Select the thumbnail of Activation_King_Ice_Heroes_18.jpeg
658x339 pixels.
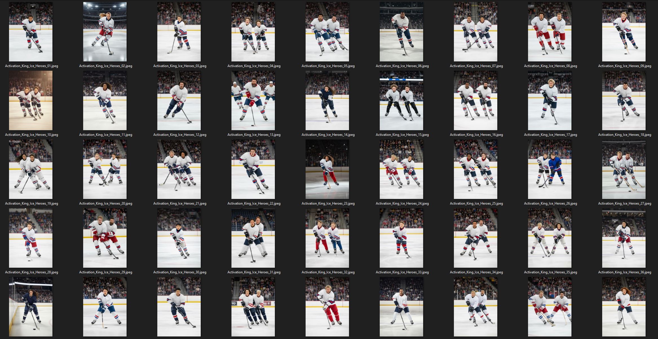(x=624, y=101)
